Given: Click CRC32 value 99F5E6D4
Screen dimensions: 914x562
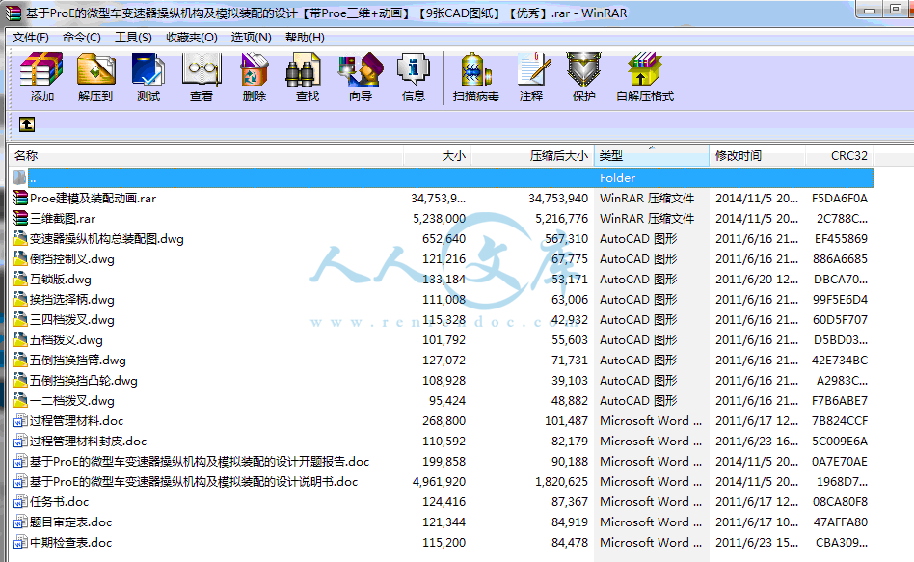Looking at the screenshot, I should 840,300.
